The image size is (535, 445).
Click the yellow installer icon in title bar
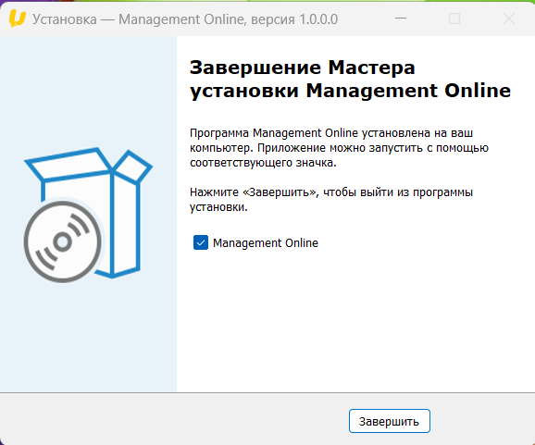[17, 19]
